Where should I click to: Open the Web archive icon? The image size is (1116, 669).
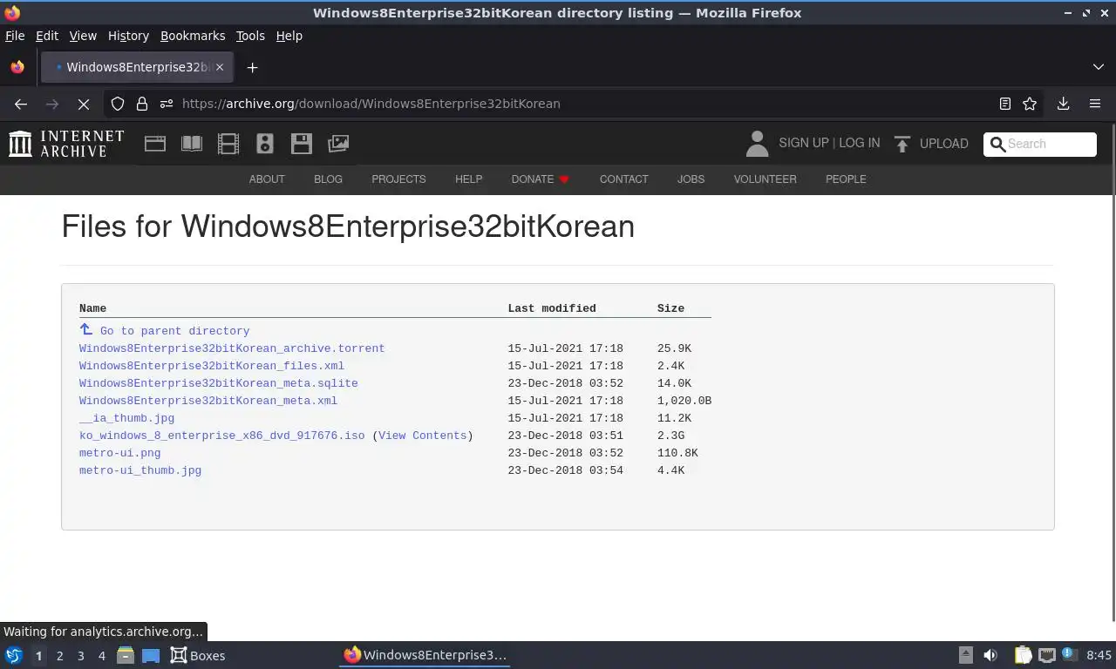pos(155,144)
